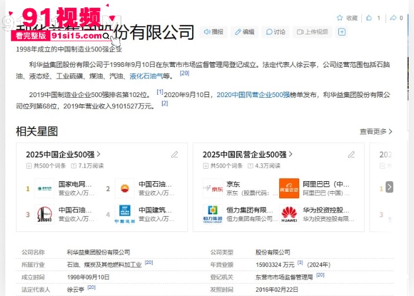
Task: Open the 中国石油 logo with sun emblem
Action: coord(125,188)
